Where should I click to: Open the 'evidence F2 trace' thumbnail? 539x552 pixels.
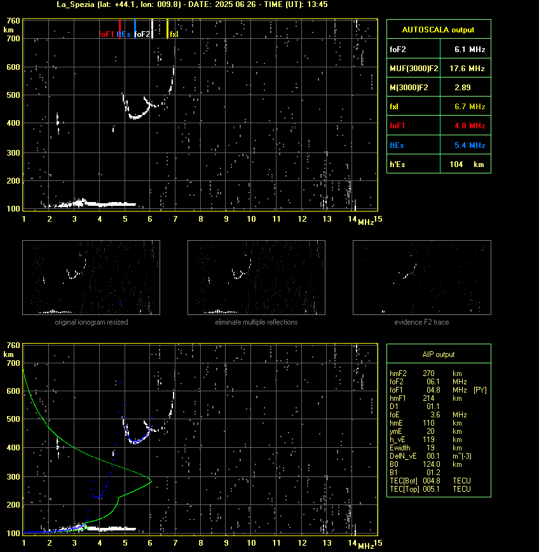(x=422, y=278)
